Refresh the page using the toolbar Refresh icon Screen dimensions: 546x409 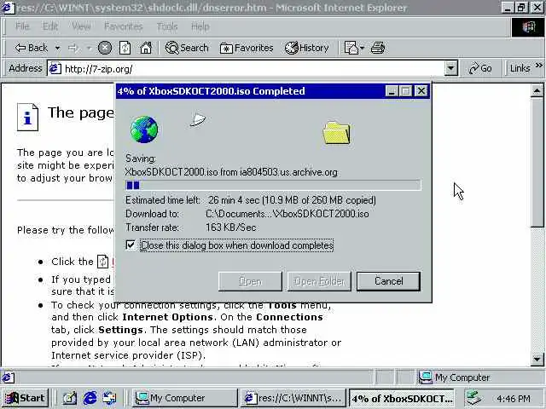[x=125, y=48]
